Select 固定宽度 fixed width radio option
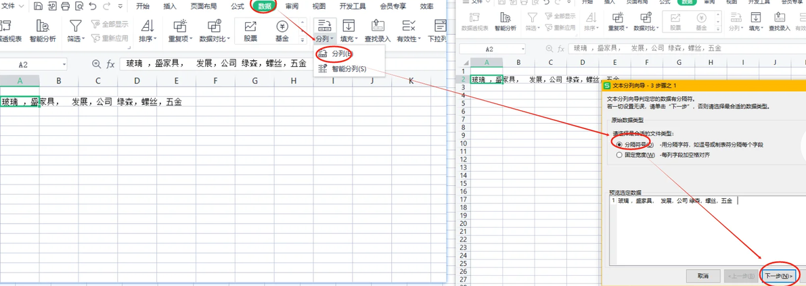This screenshot has height=286, width=806. [x=619, y=155]
